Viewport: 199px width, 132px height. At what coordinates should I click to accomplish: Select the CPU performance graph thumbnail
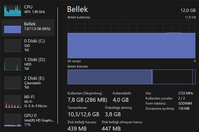pos(13,10)
